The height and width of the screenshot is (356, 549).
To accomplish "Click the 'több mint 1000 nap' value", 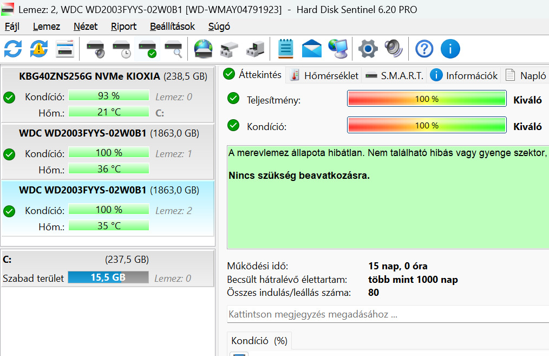I will [413, 279].
